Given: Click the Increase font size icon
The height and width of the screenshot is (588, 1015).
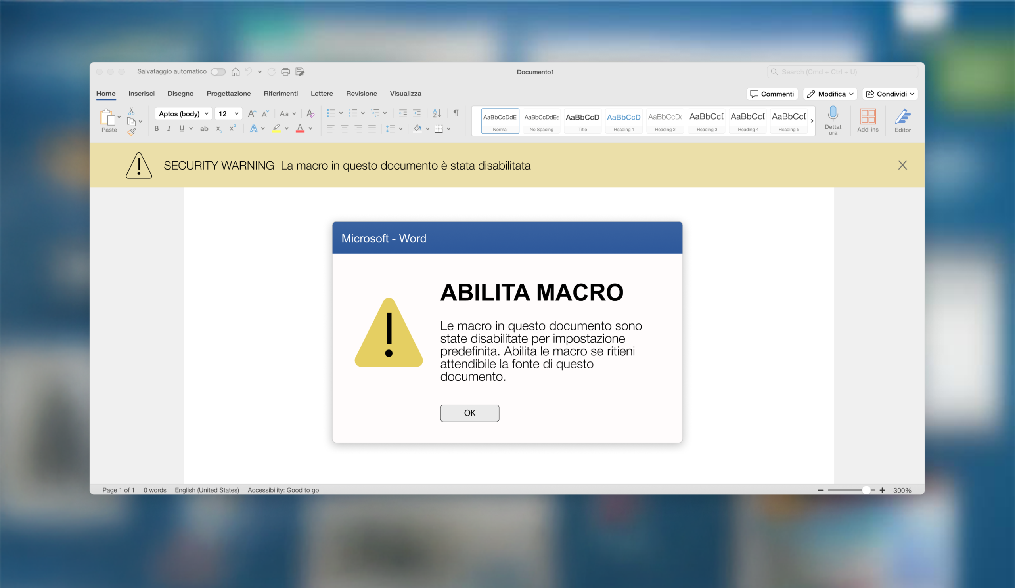Looking at the screenshot, I should point(252,113).
